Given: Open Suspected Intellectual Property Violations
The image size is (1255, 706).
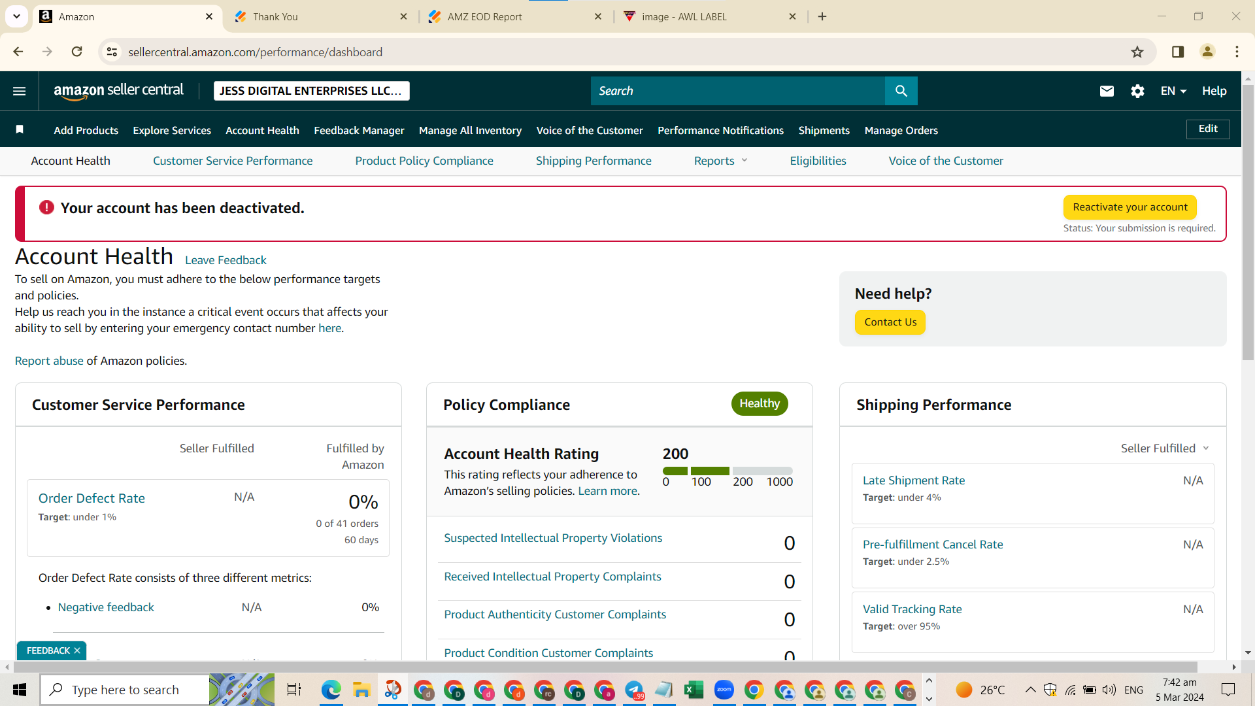Looking at the screenshot, I should coord(553,538).
